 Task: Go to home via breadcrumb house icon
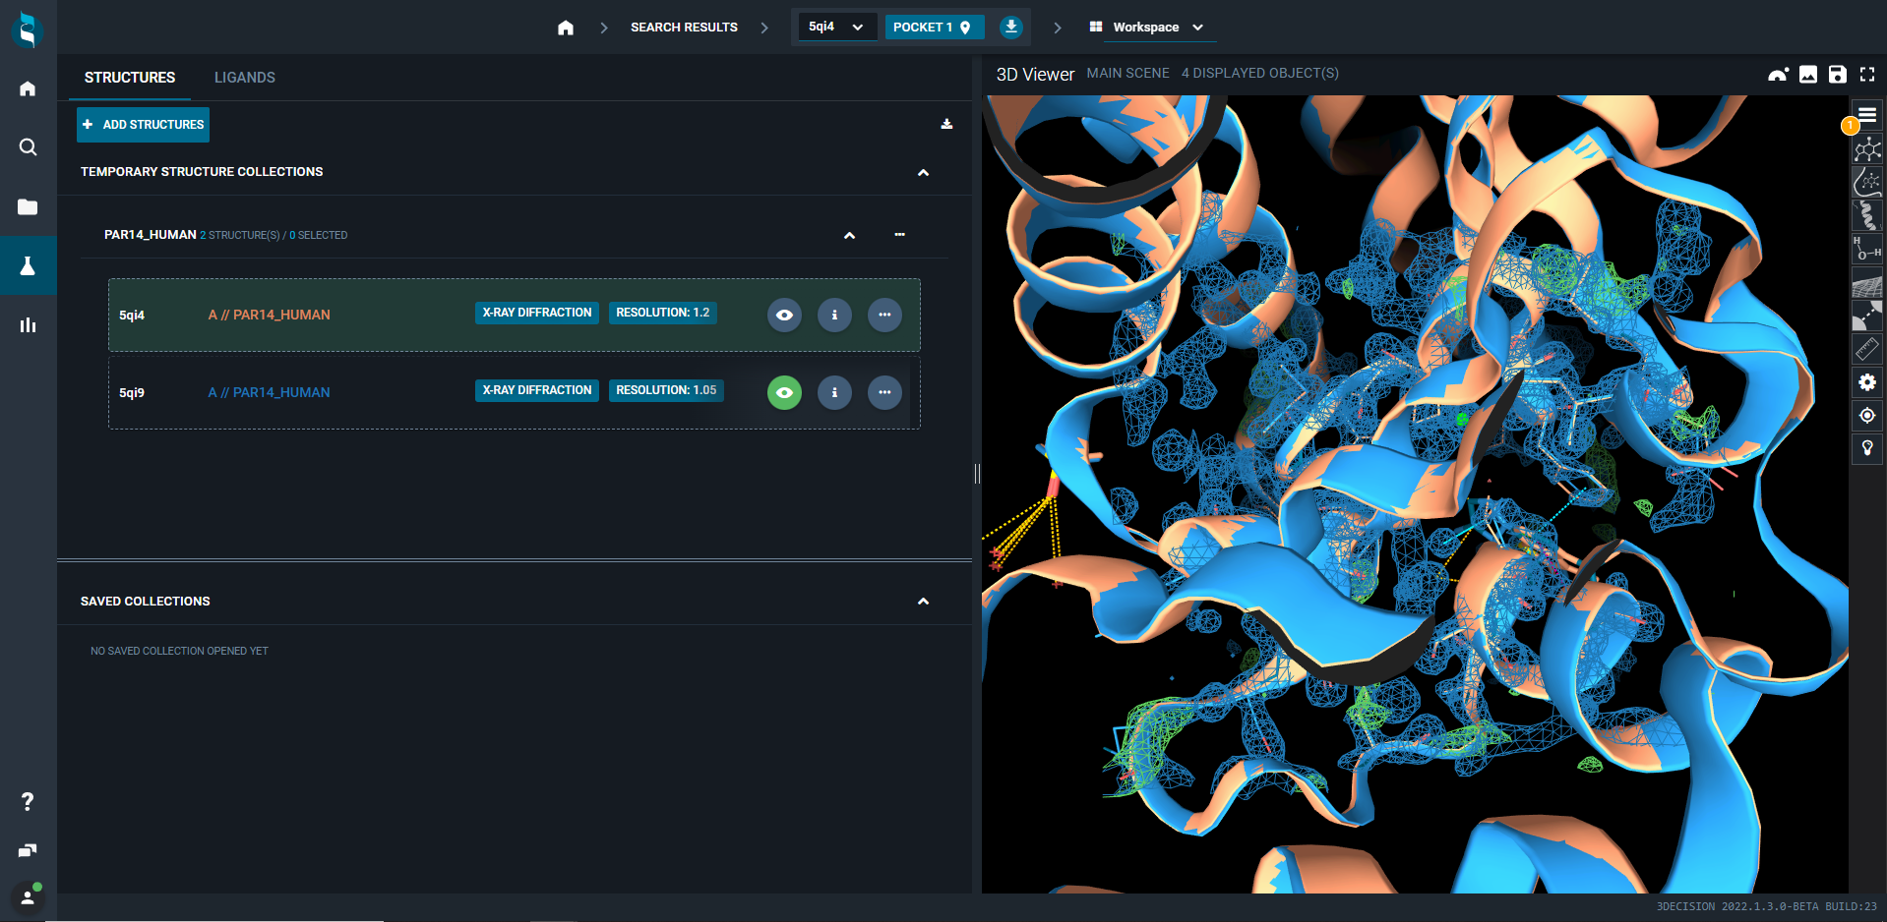click(565, 28)
